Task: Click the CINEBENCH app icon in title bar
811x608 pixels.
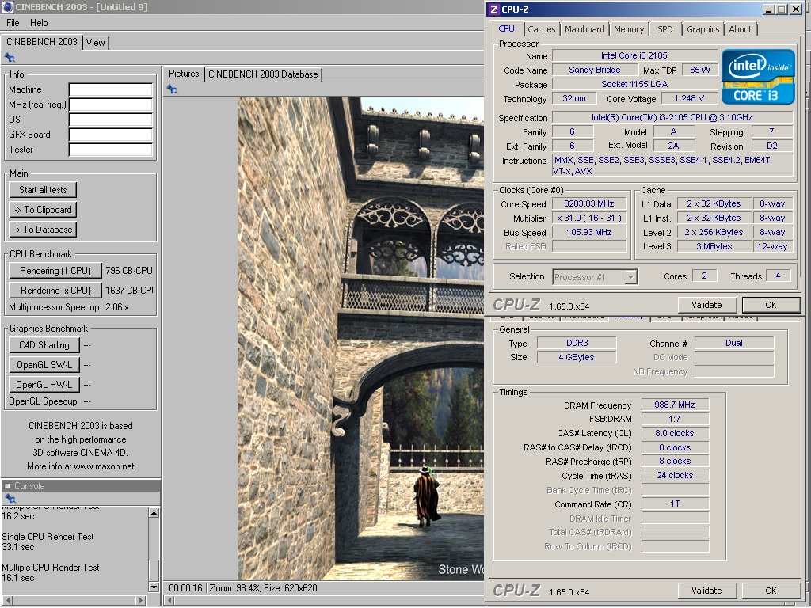Action: [7, 7]
